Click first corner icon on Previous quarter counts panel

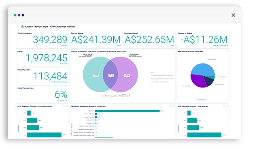64,106
